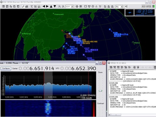Click the 18:37:06 digital clock display
156x117 pixels.
(145, 12)
